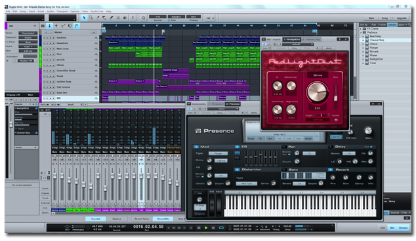Open the Studio One menu
The image size is (416, 241).
(97, 11)
